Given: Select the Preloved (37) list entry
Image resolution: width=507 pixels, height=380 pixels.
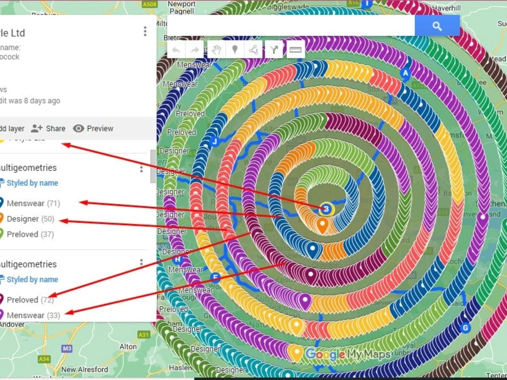Looking at the screenshot, I should pos(27,234).
